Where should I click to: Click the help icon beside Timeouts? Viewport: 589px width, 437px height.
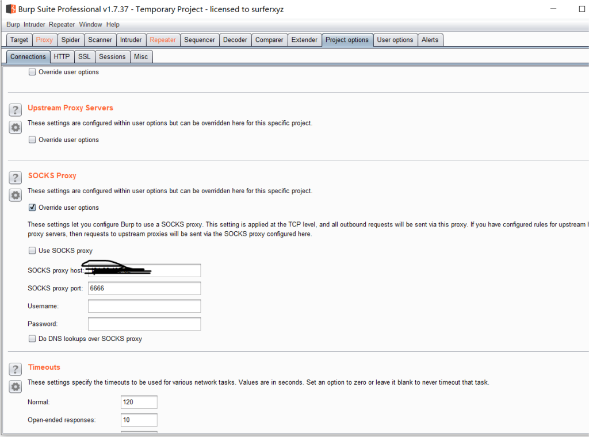coord(16,370)
